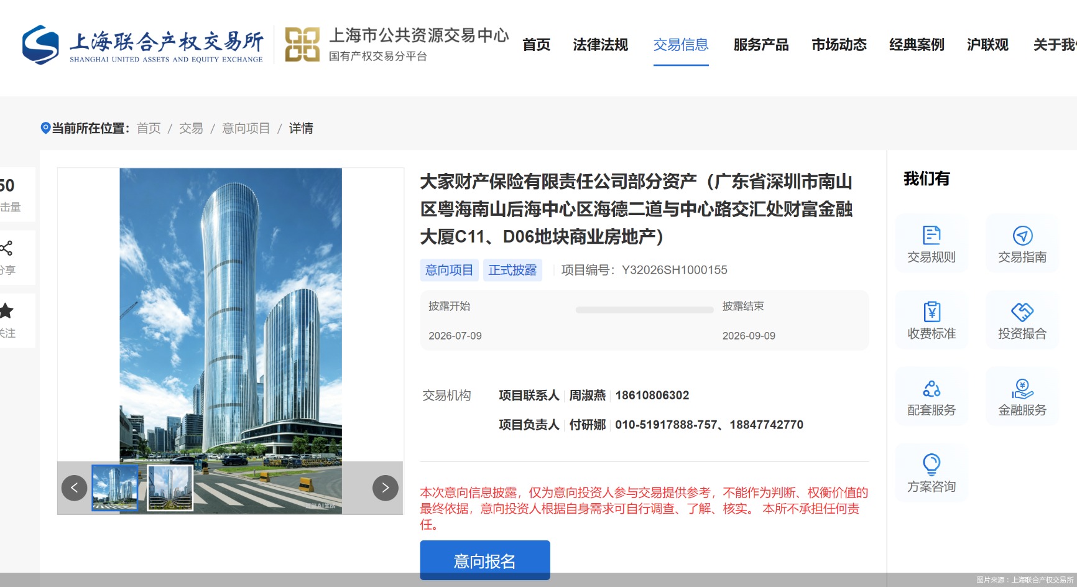Screen dimensions: 1077x587
Task: Open 沪联观 navigation item
Action: [x=988, y=45]
